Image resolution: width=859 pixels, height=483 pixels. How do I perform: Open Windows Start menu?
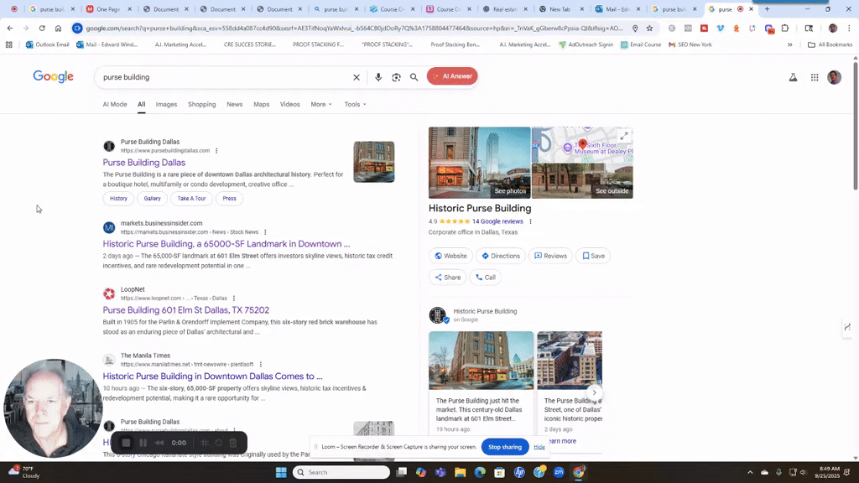coord(281,472)
